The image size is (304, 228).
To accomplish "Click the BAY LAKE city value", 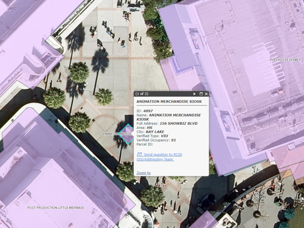I will tap(155, 132).
